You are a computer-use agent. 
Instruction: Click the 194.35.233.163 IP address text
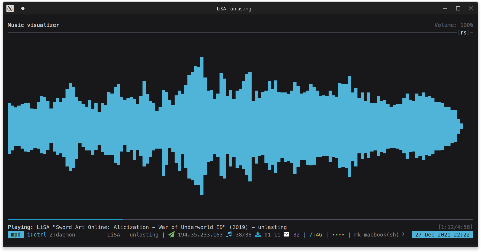click(x=200, y=235)
